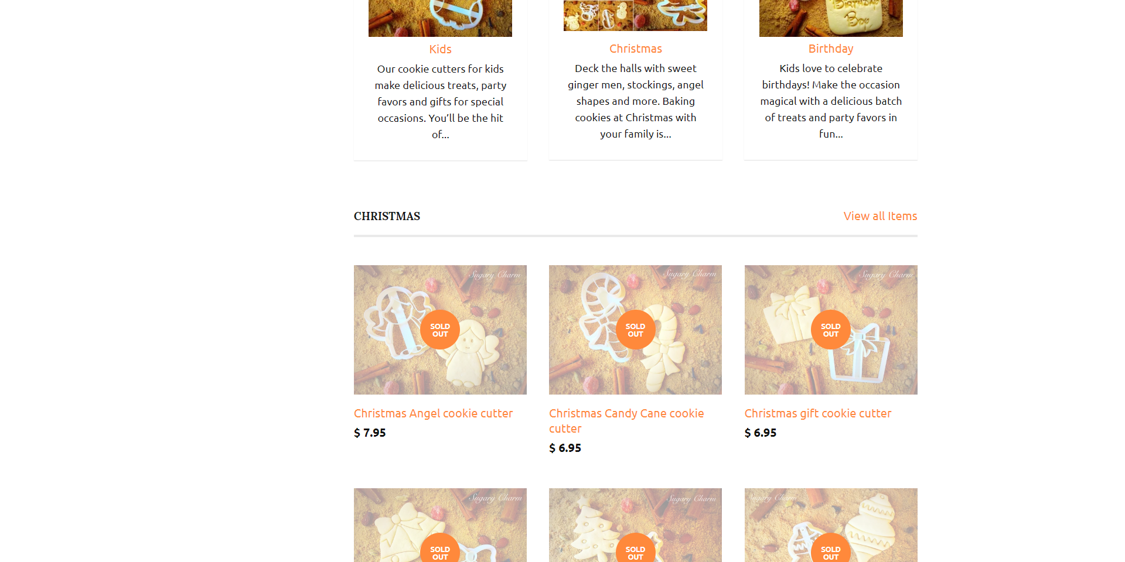Click Sold Out badge on Candy Cane cutter
This screenshot has width=1125, height=562.
635,330
